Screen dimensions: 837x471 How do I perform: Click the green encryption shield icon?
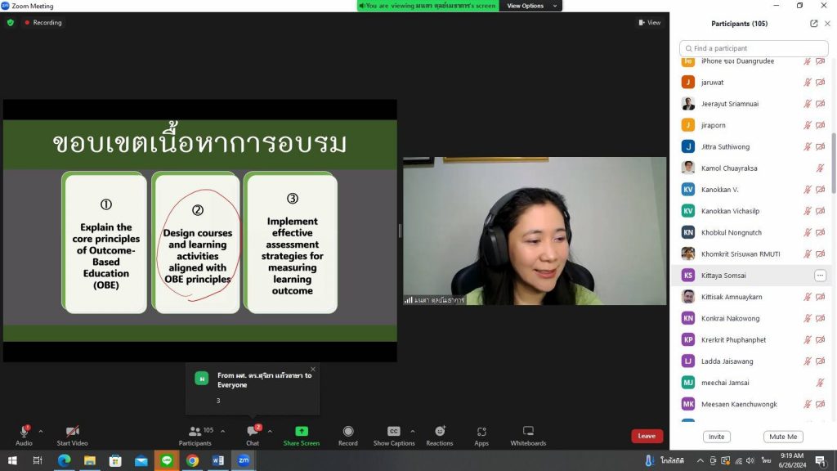(x=11, y=23)
